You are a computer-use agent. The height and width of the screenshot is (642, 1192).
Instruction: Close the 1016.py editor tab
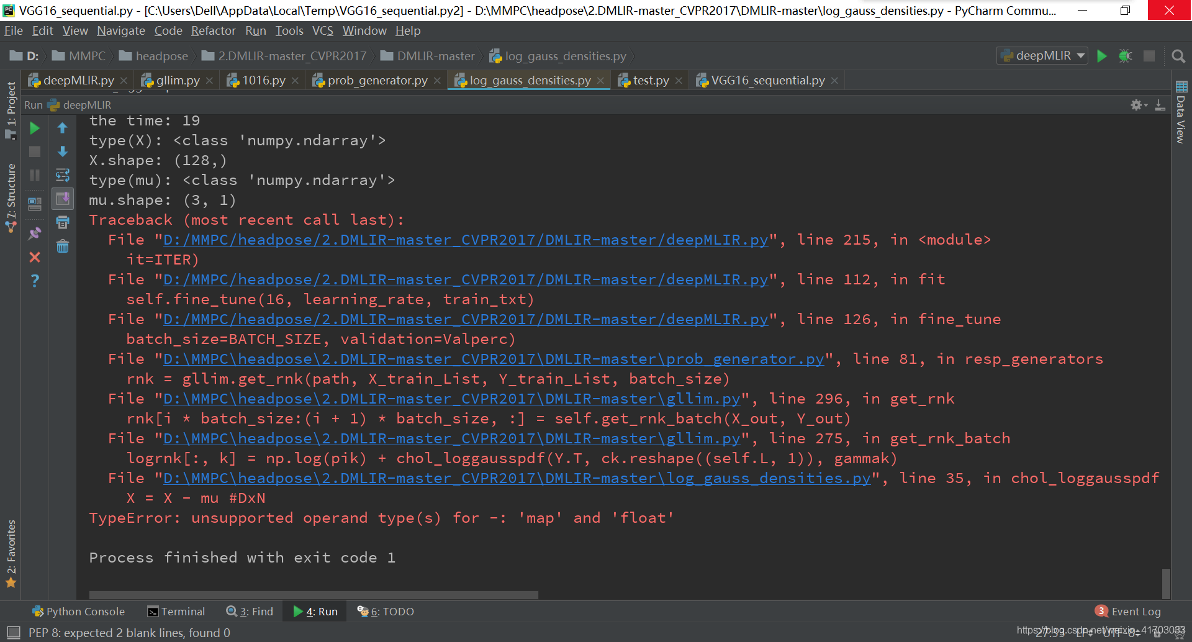tap(295, 81)
